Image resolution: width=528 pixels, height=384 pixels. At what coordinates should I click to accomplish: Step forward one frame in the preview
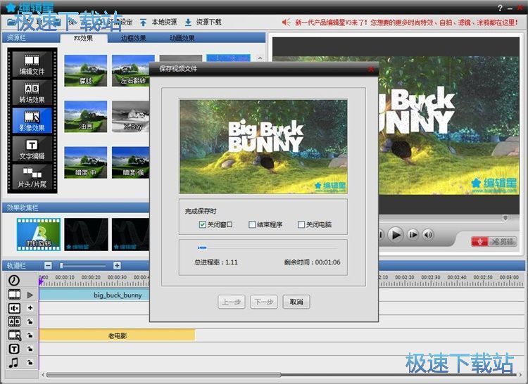tap(413, 234)
